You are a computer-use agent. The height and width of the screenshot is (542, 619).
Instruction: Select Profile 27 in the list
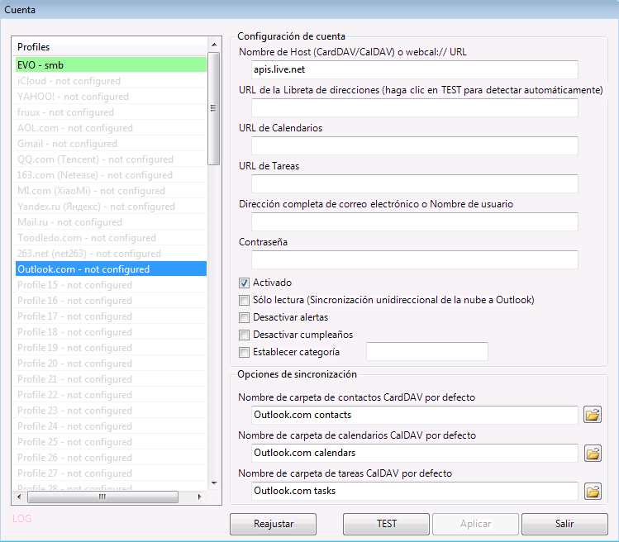pyautogui.click(x=111, y=473)
